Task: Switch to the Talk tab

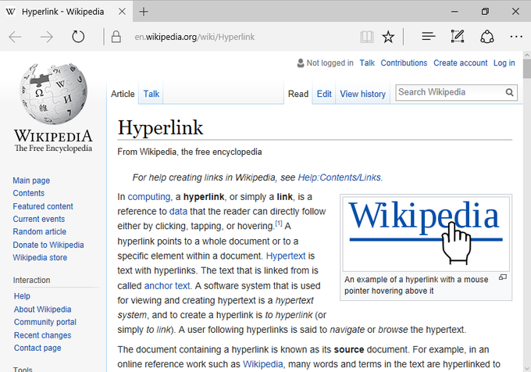Action: pos(151,94)
